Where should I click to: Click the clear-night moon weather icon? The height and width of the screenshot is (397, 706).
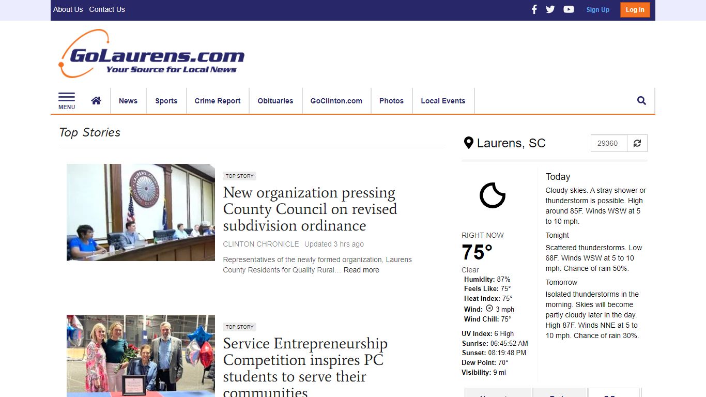click(x=492, y=195)
